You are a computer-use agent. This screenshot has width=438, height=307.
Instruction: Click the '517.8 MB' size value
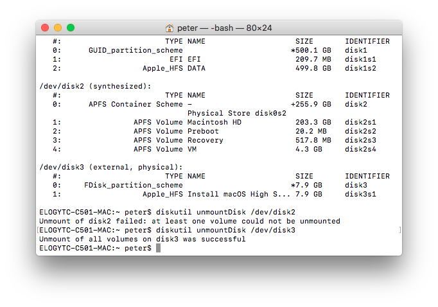click(313, 140)
